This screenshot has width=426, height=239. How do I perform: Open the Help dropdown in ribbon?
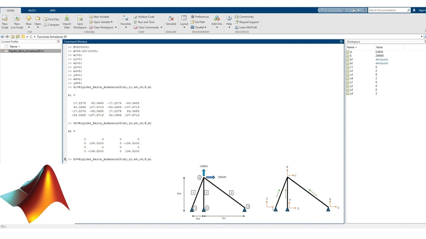tap(229, 22)
